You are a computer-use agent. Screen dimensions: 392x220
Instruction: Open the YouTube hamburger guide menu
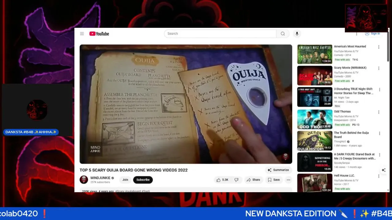82,34
